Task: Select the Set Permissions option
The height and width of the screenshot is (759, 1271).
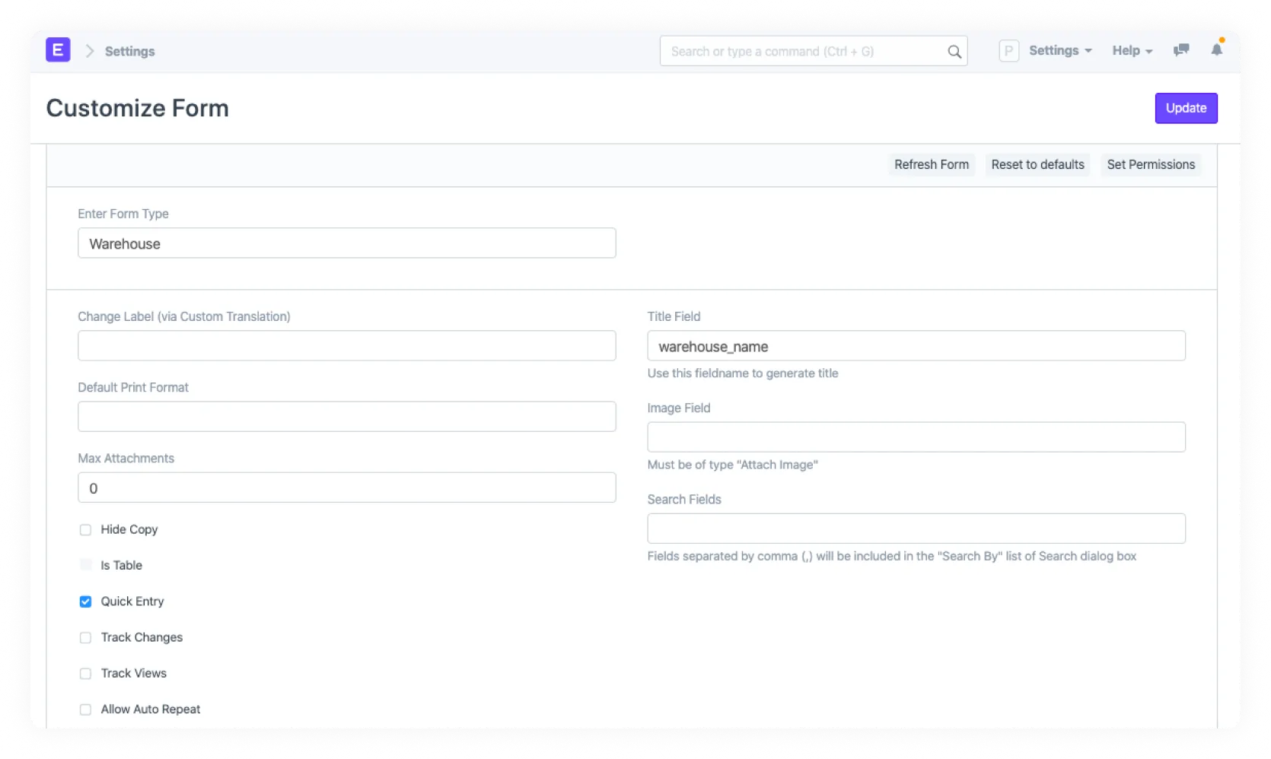Action: pos(1150,165)
